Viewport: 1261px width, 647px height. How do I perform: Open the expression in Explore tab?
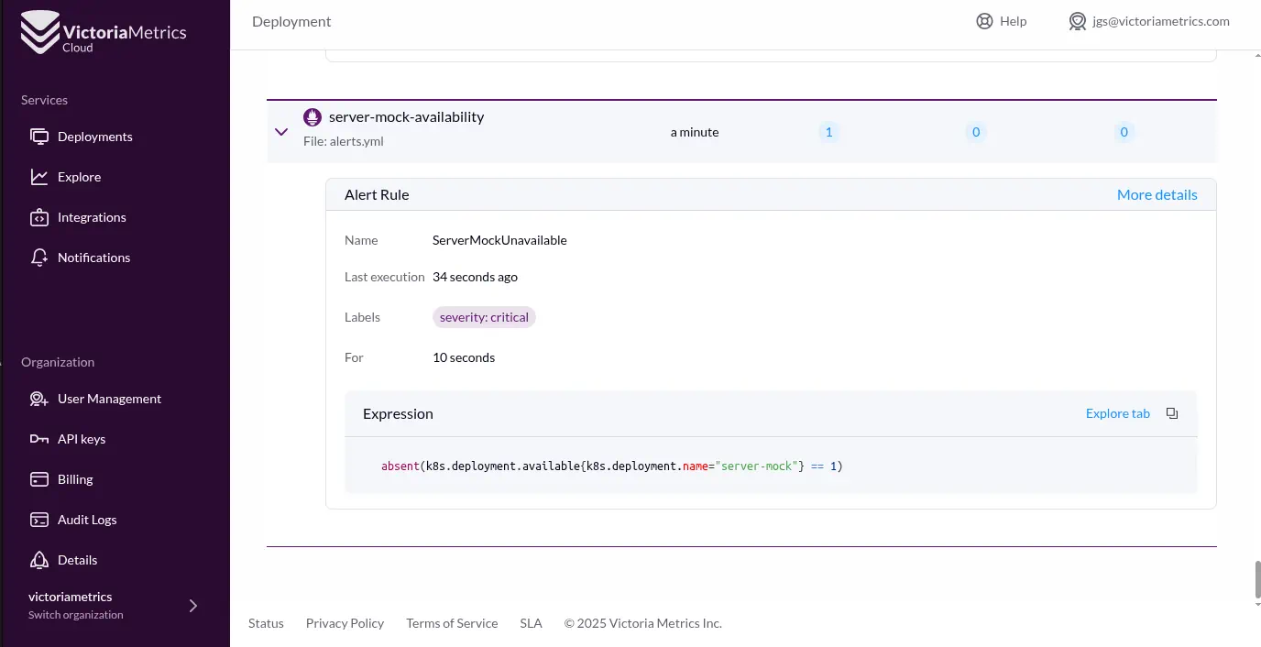1117,413
